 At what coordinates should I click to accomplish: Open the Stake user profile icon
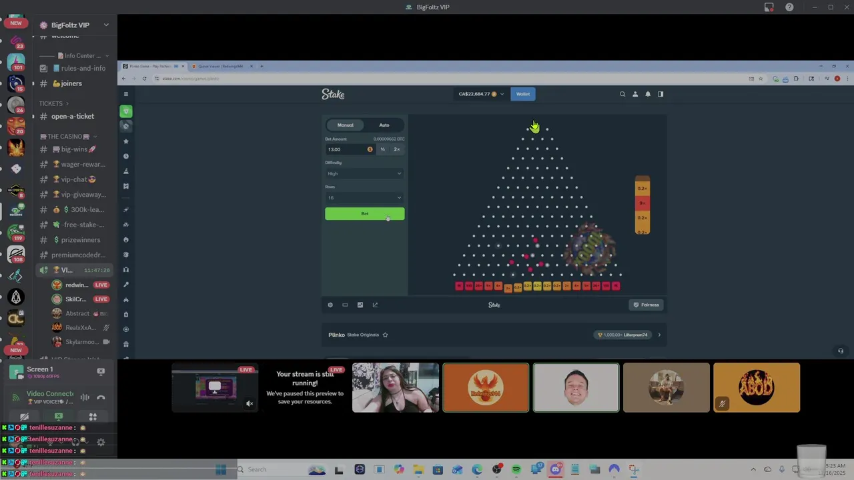[x=635, y=94]
